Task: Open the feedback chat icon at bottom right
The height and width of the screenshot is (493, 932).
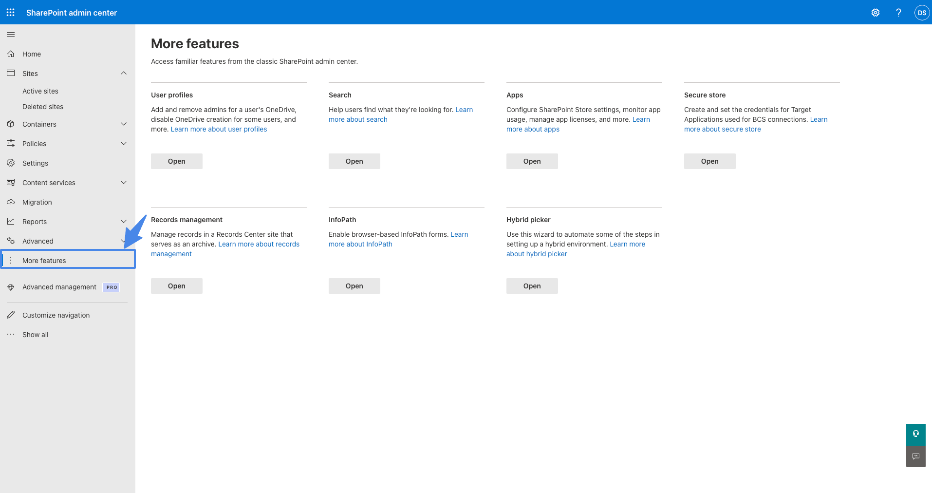Action: [x=915, y=456]
